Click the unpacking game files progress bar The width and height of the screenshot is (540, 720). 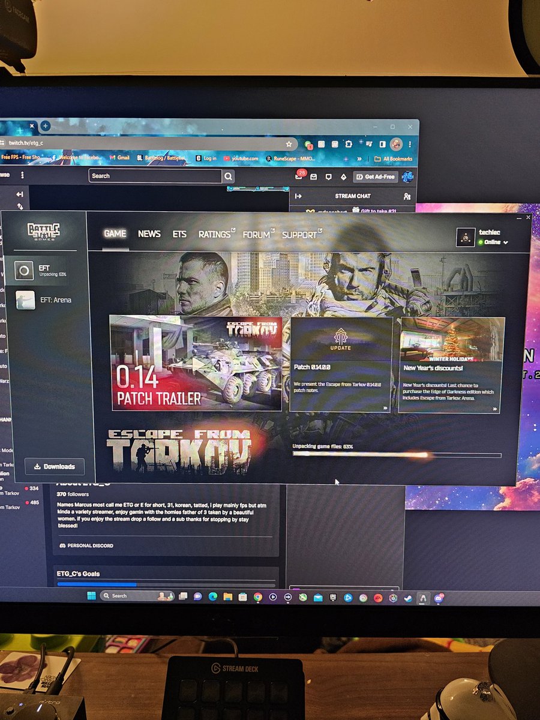(397, 455)
